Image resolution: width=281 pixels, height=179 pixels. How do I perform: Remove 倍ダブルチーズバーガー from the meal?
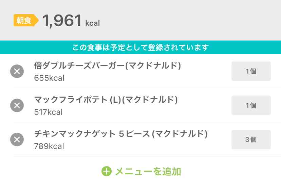pyautogui.click(x=17, y=71)
